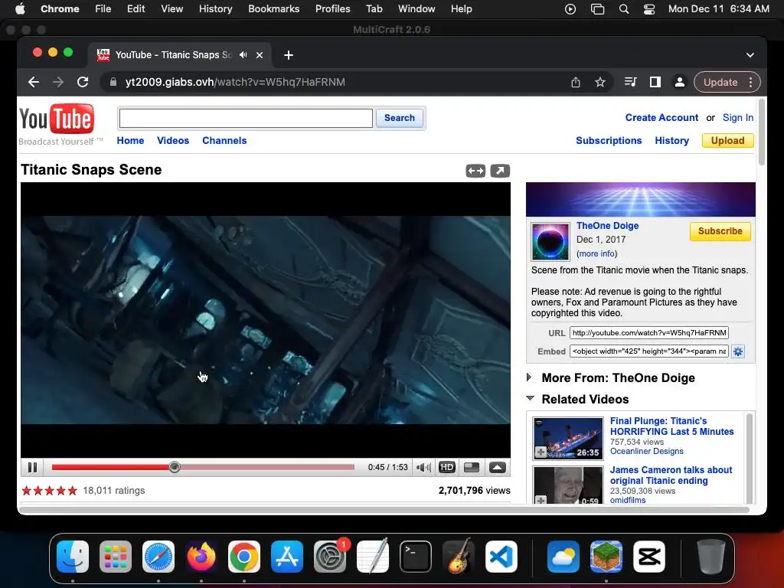Open the Profiles menu
784x588 pixels.
click(x=332, y=8)
